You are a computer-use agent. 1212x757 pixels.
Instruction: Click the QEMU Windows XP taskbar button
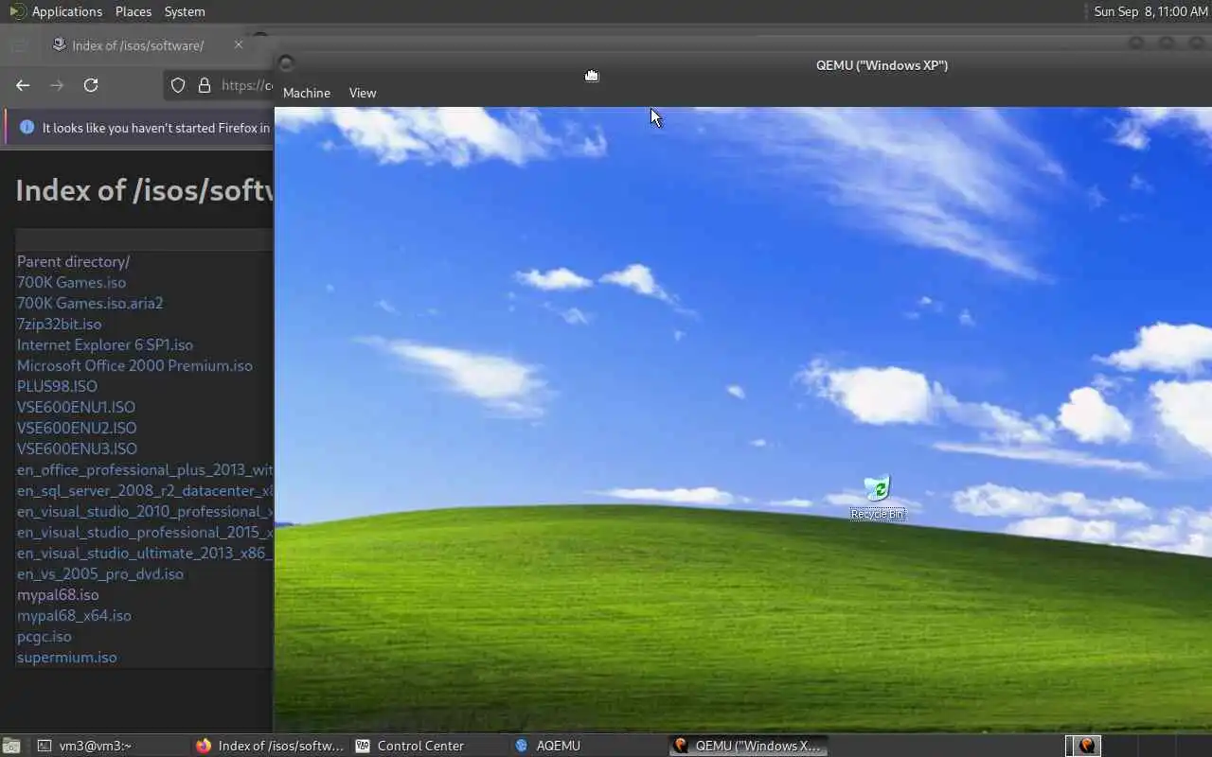[x=747, y=746]
